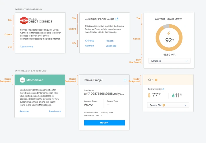Click the 92% value in the gauge
The image size is (206, 143).
170,40
